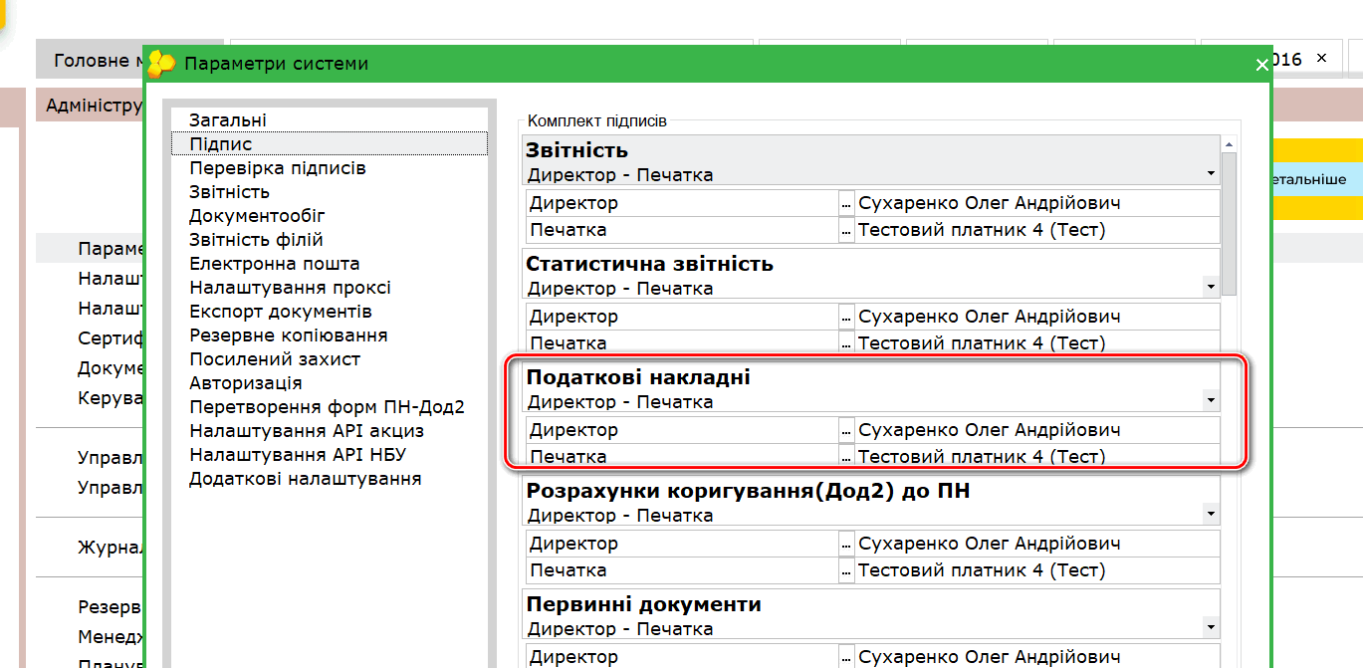The image size is (1363, 668).
Task: Click ellipsis button for Звітність Печатка row
Action: point(846,230)
